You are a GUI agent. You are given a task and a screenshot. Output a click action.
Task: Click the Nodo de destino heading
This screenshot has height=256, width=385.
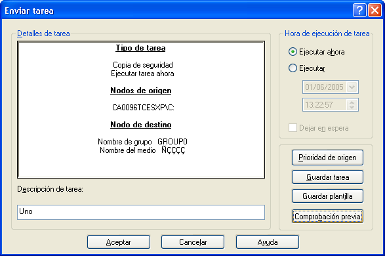pos(141,125)
